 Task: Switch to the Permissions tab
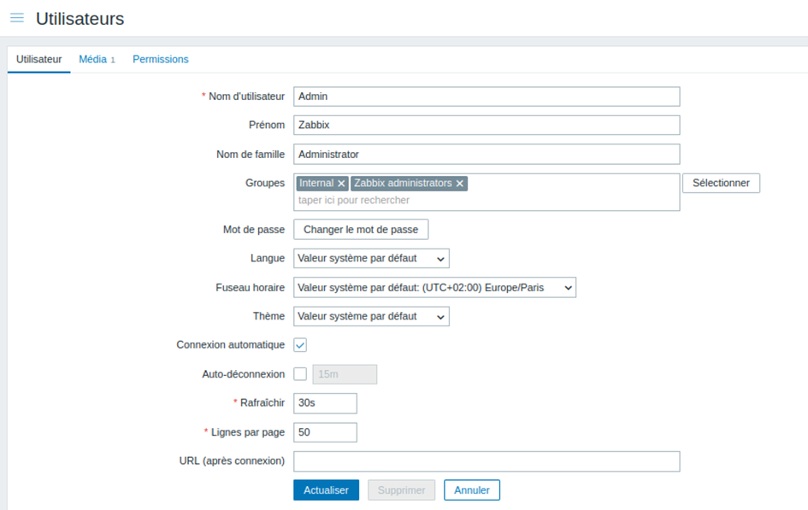[x=161, y=60]
